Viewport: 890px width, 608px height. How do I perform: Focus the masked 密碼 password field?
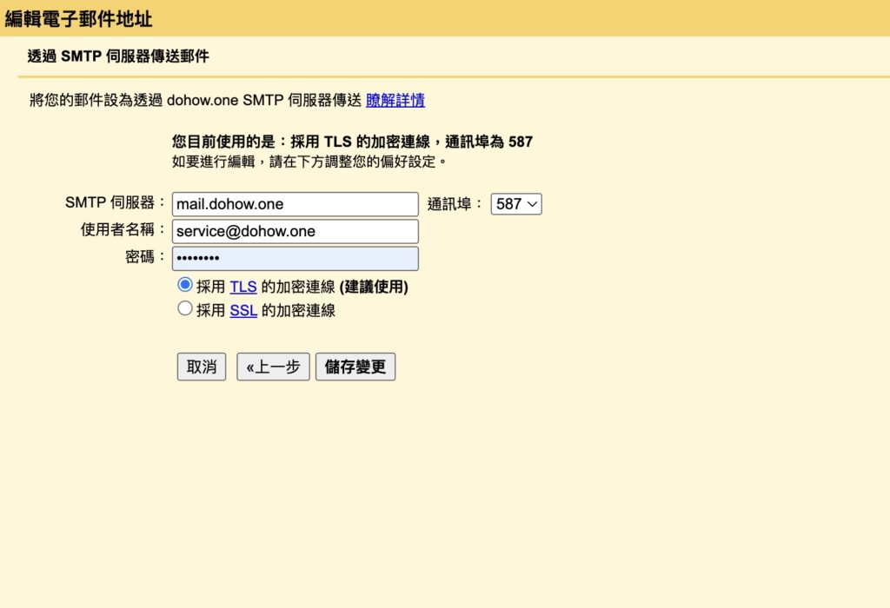[x=296, y=258]
